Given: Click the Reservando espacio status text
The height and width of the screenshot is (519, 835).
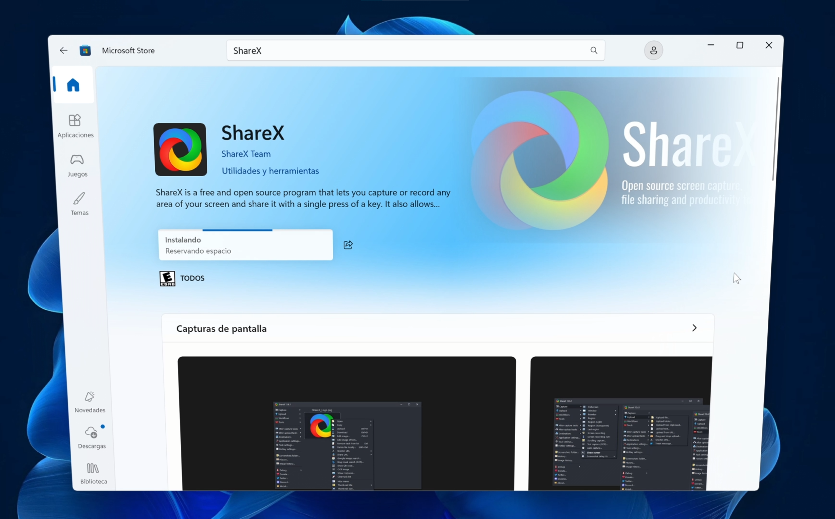Looking at the screenshot, I should (x=198, y=251).
